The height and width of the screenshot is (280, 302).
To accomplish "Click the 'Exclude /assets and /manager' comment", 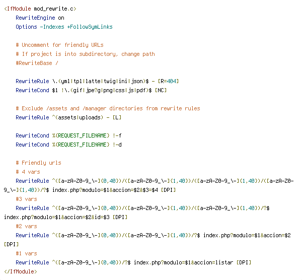I will tap(108, 108).
